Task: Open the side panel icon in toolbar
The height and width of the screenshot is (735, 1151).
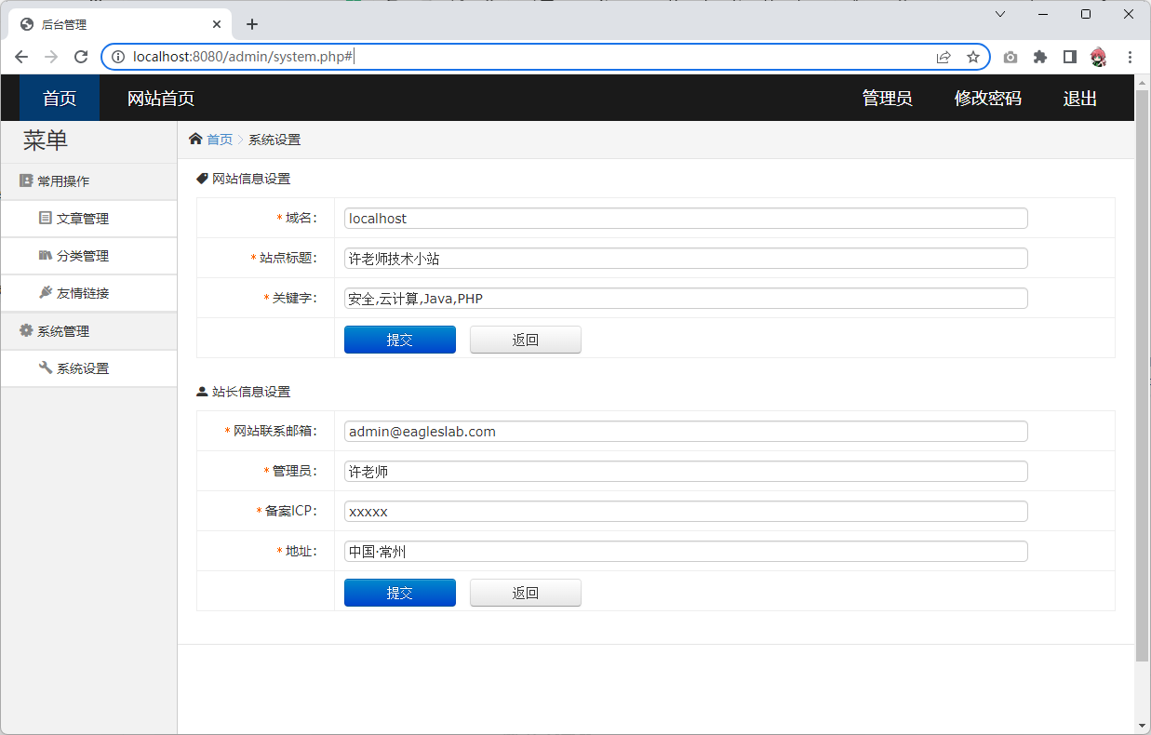Action: click(1070, 57)
